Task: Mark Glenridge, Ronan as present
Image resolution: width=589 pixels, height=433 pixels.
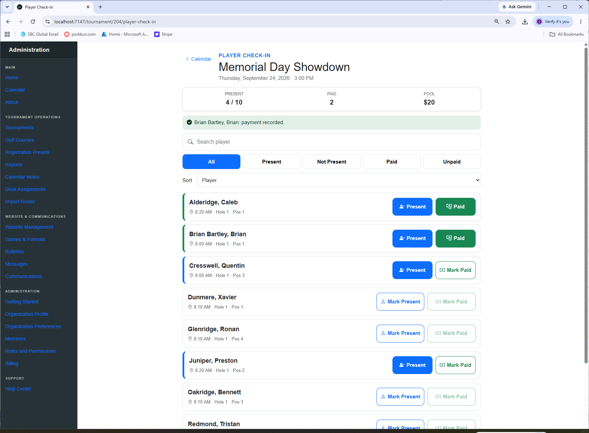Action: (400, 333)
